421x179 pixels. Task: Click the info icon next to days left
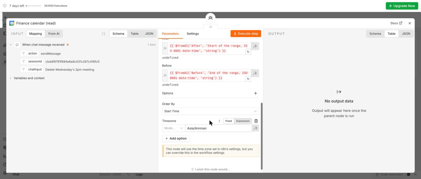tap(5, 6)
